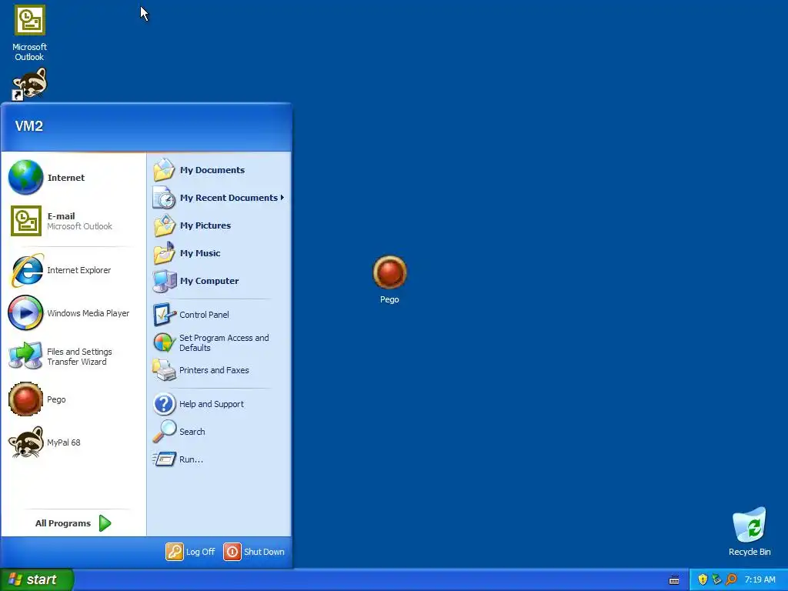788x591 pixels.
Task: Click the VM2 user name header
Action: (x=29, y=125)
